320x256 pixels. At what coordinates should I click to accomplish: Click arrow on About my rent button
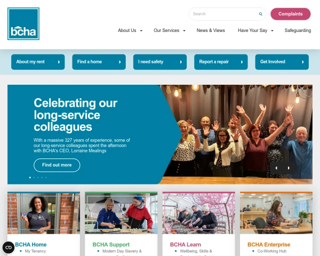coord(59,62)
